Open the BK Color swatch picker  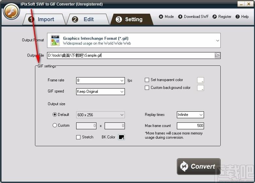click(121, 137)
